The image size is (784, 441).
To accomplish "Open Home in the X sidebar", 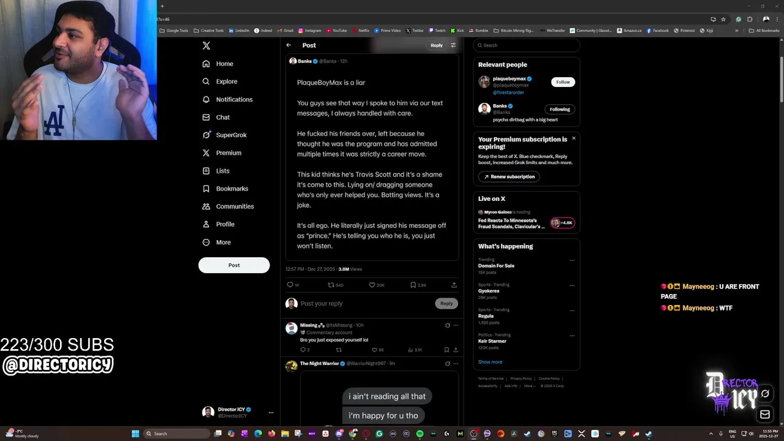I will [217, 64].
